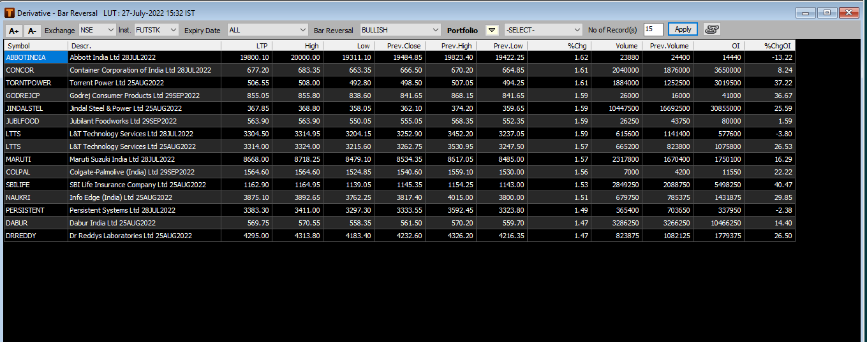
Task: Close the Bar Reversal window
Action: click(x=848, y=13)
